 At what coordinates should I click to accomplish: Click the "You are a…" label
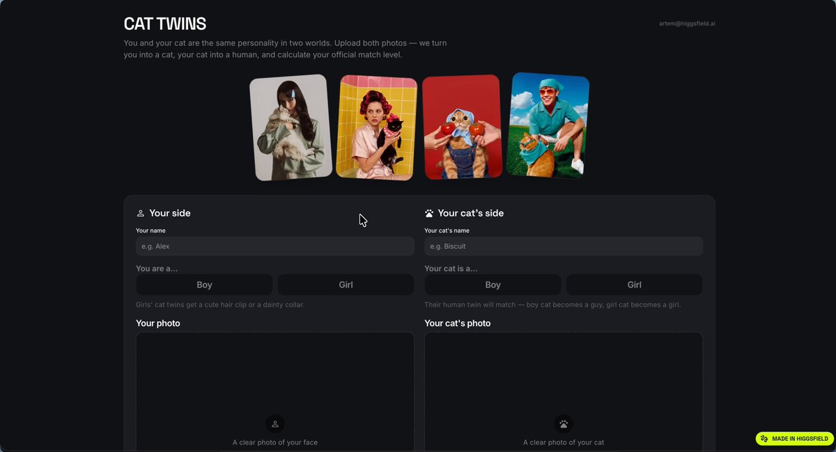coord(157,269)
